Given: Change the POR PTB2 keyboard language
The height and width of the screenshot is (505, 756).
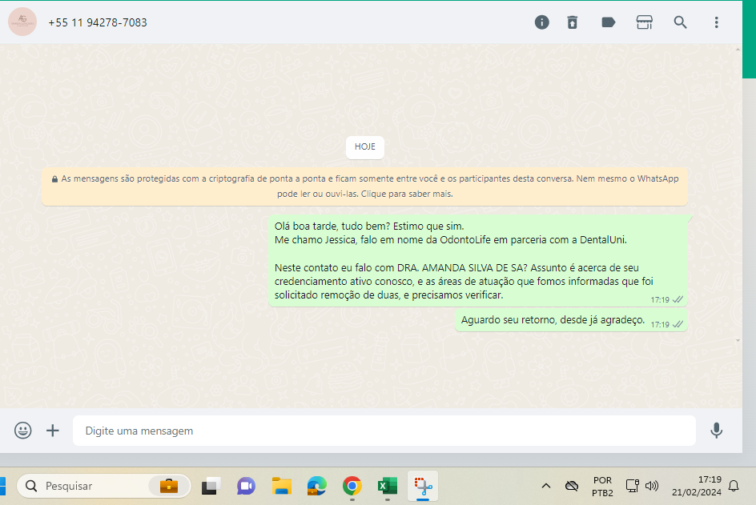Looking at the screenshot, I should pos(602,487).
